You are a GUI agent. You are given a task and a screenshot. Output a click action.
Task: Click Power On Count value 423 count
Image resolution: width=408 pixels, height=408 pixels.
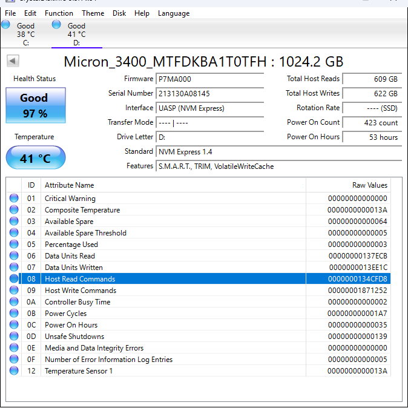372,122
